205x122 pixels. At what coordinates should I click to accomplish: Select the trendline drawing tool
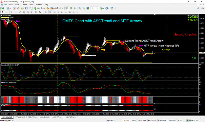(x=20, y=12)
